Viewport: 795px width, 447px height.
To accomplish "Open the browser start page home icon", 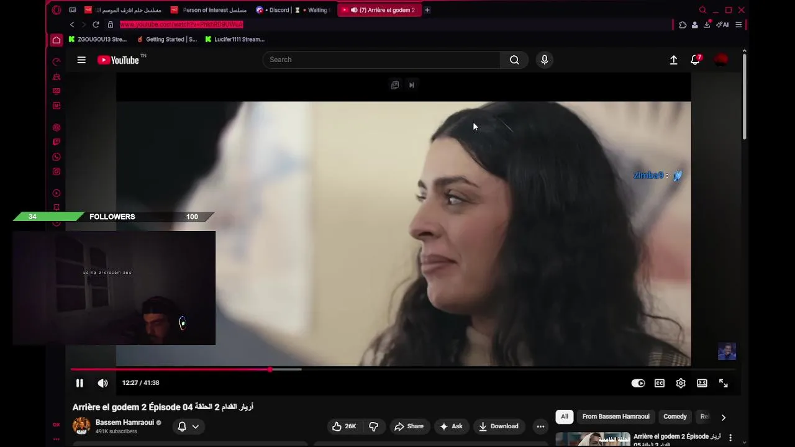I will [57, 40].
